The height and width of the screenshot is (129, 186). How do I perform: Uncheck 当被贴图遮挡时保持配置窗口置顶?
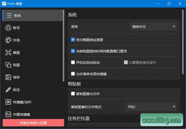tap(73, 51)
